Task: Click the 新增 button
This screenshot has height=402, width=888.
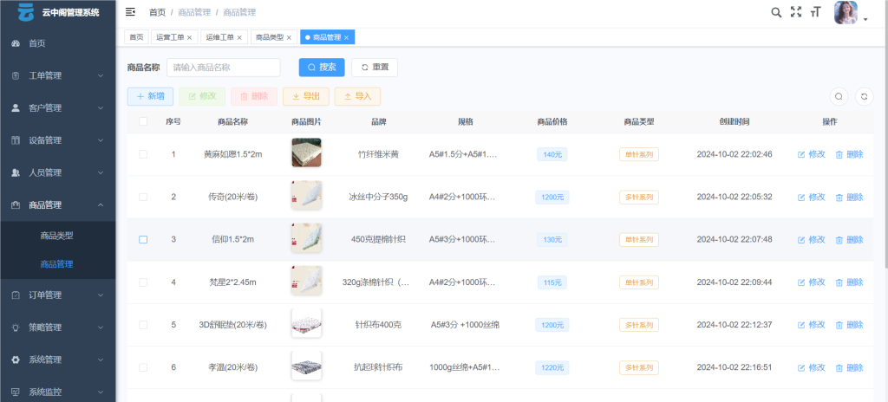Action: pyautogui.click(x=150, y=96)
